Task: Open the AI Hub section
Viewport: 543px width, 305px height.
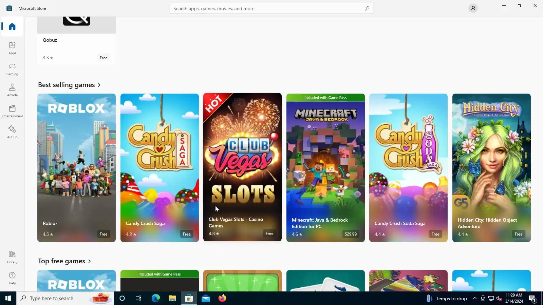Action: [x=12, y=132]
